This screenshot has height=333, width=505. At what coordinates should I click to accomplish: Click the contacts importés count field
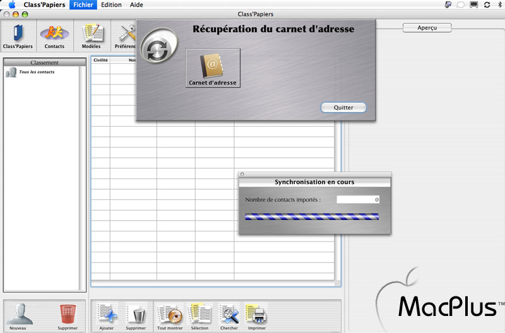(x=358, y=199)
